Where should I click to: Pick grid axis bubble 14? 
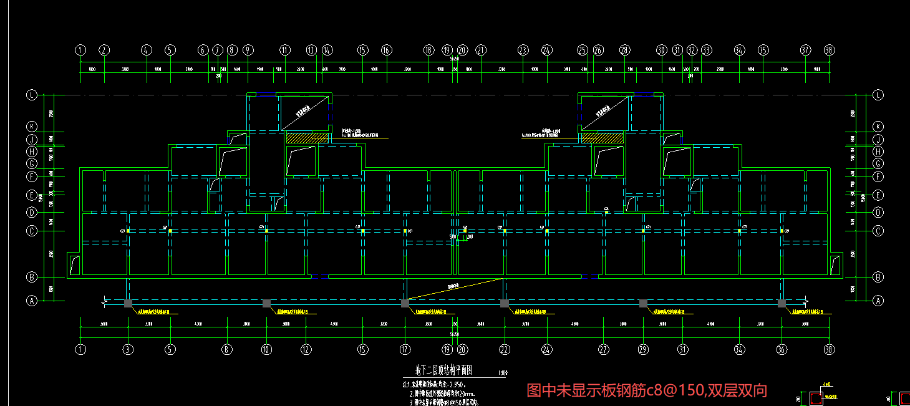pos(327,50)
